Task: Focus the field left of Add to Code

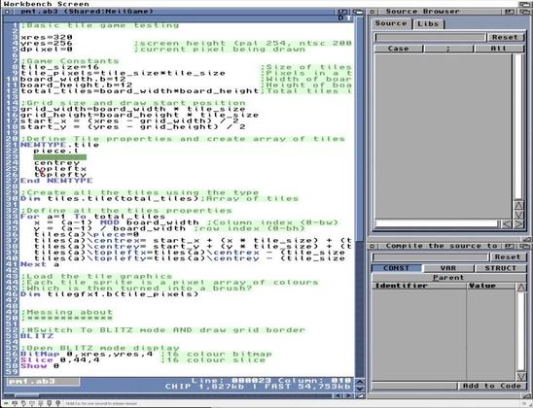Action: [x=414, y=386]
